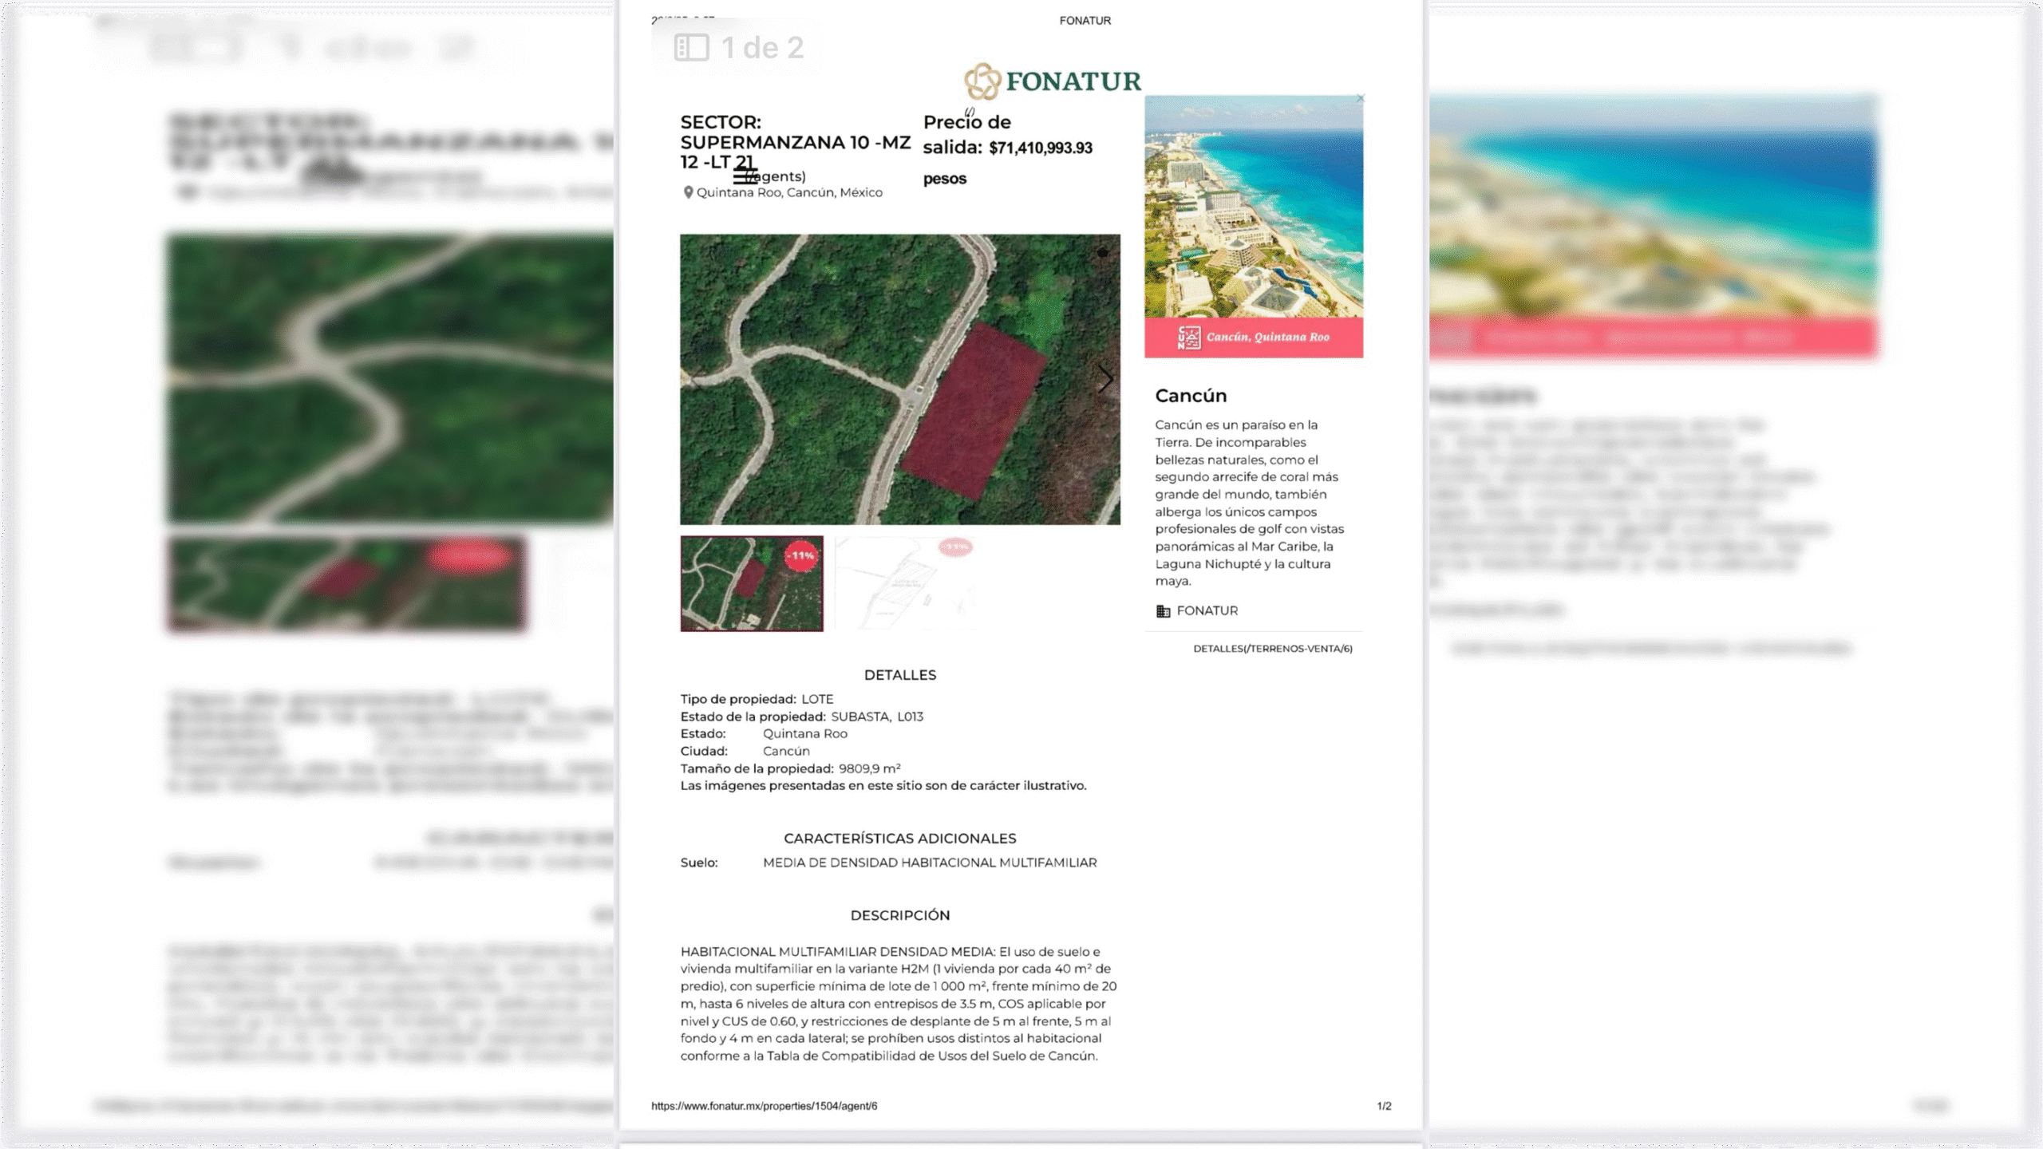Select the second plan drawing thumbnail
2043x1149 pixels.
[905, 584]
